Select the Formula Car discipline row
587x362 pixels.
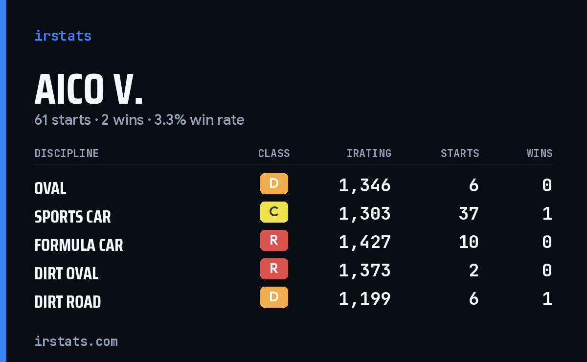293,242
